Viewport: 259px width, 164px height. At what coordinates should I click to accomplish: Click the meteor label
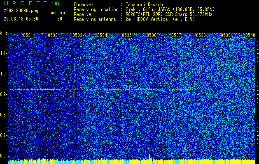click(x=58, y=13)
